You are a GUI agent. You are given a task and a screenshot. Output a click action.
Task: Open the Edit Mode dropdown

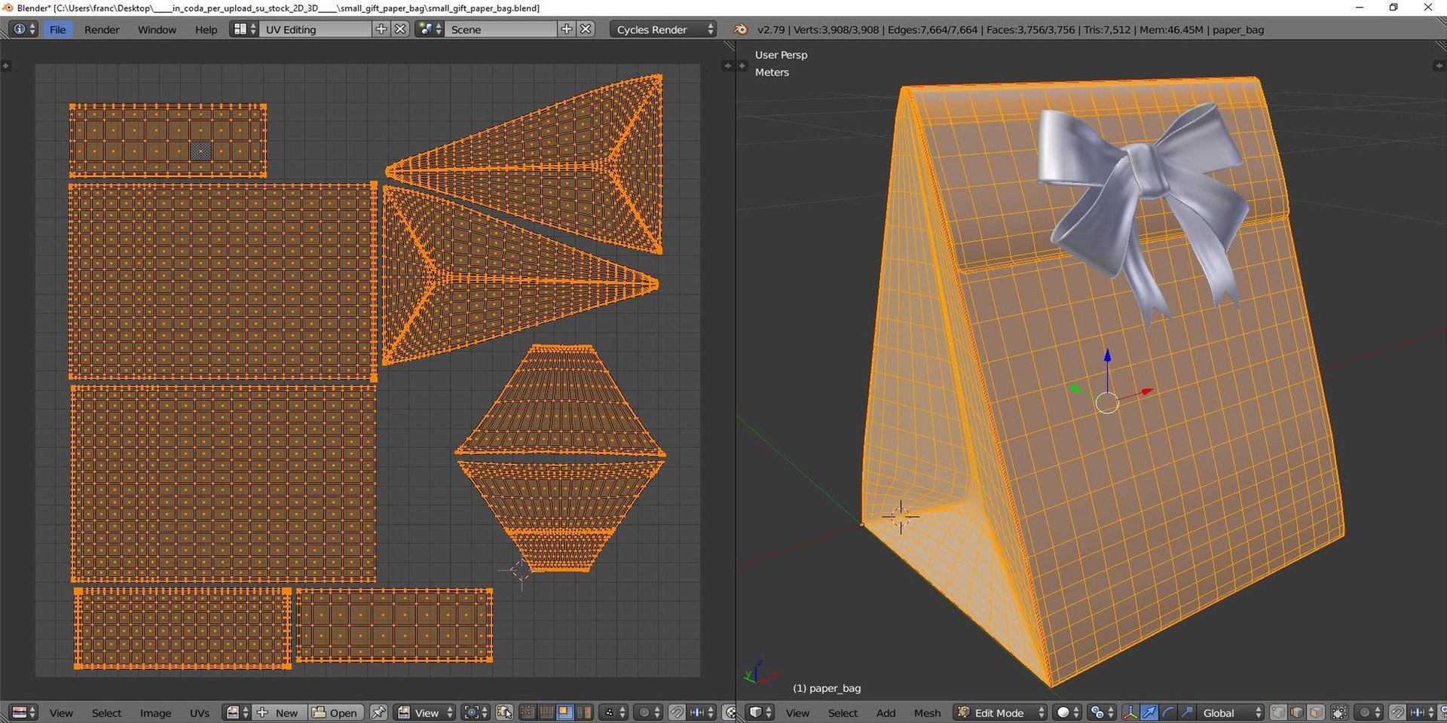click(1000, 712)
